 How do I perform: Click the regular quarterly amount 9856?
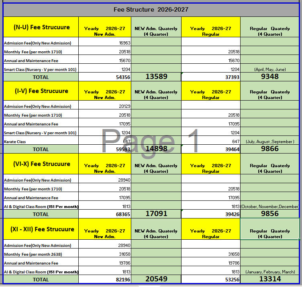coord(269,214)
